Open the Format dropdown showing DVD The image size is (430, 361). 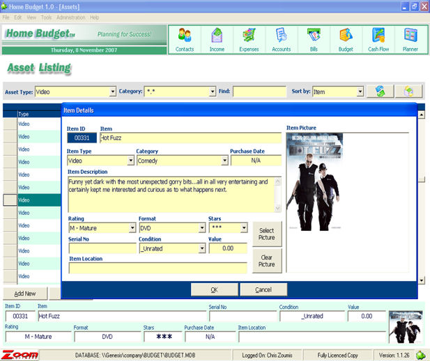pos(201,228)
